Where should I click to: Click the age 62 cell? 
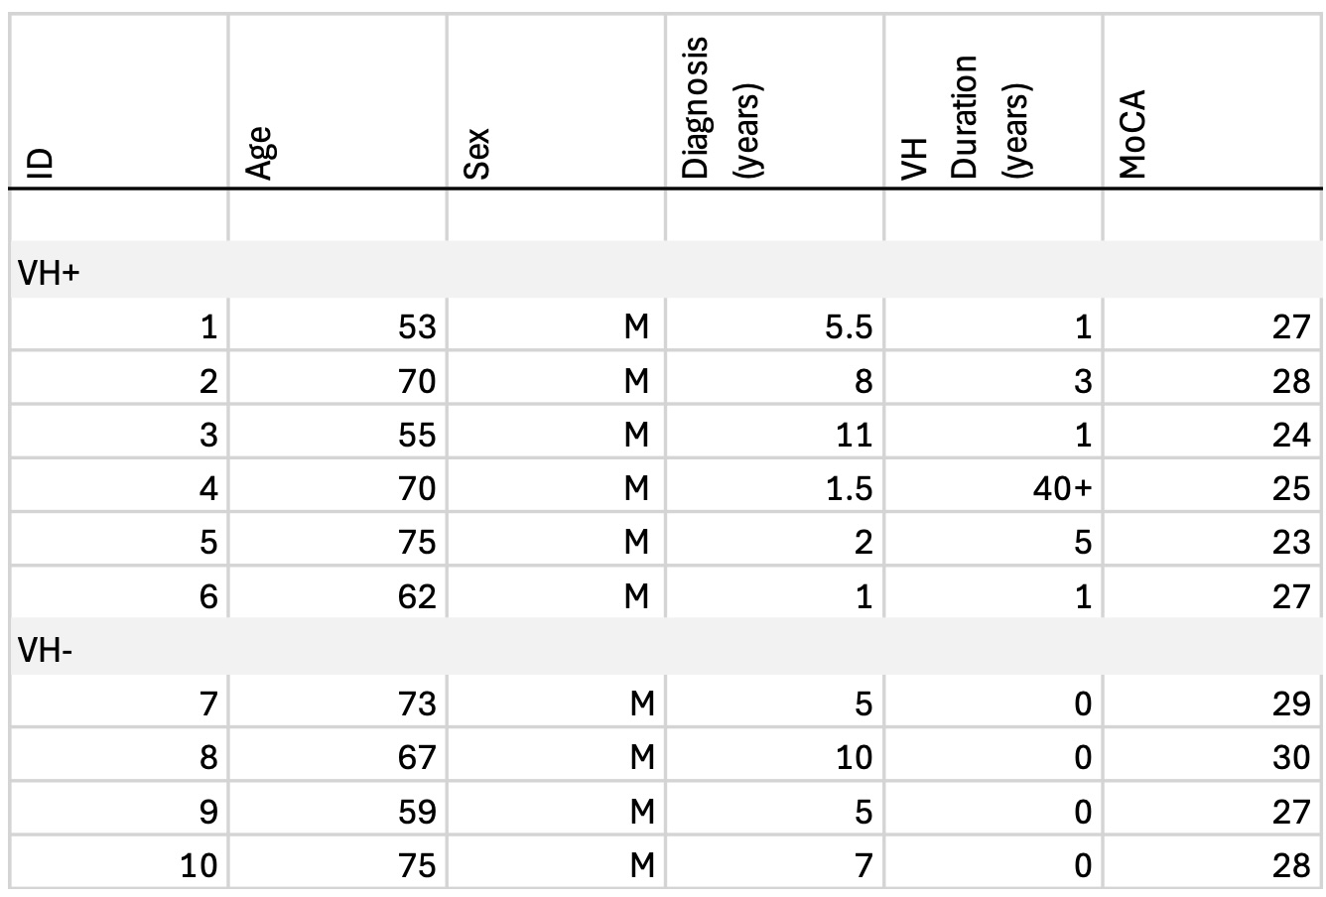pyautogui.click(x=413, y=596)
